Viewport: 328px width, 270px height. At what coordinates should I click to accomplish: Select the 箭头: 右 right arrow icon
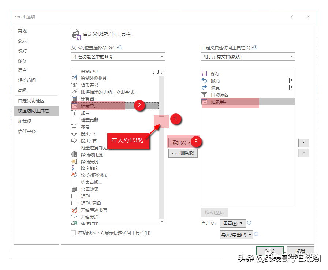pos(74,140)
